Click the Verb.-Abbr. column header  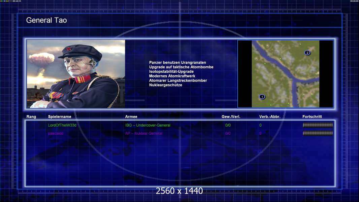270,117
